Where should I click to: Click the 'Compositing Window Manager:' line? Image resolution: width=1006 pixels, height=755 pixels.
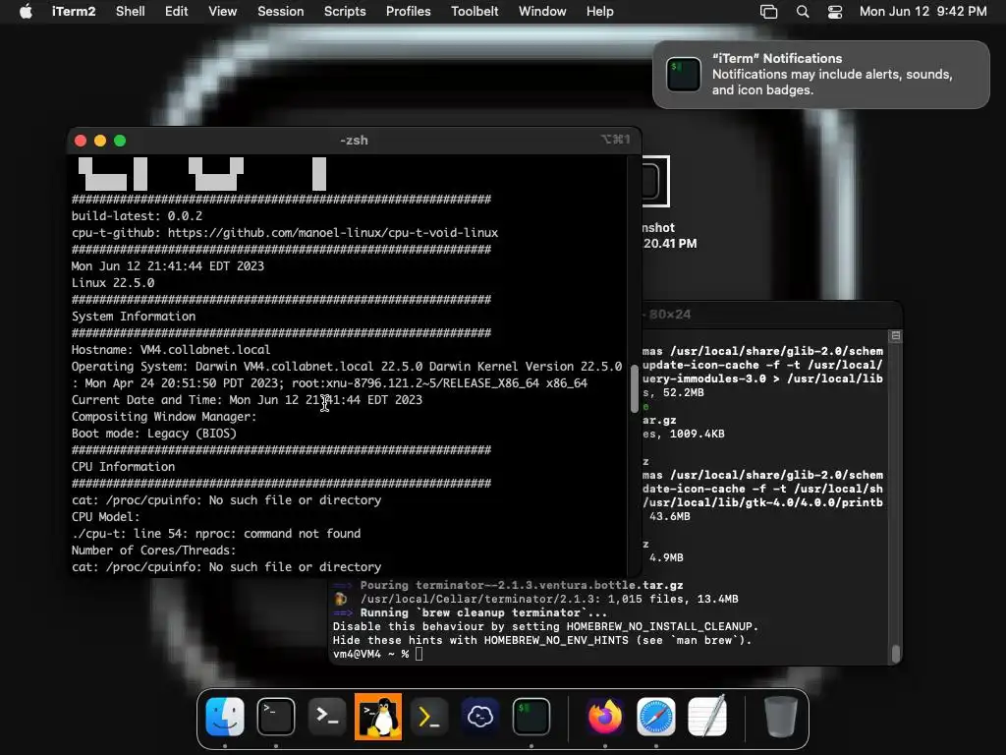click(x=164, y=417)
